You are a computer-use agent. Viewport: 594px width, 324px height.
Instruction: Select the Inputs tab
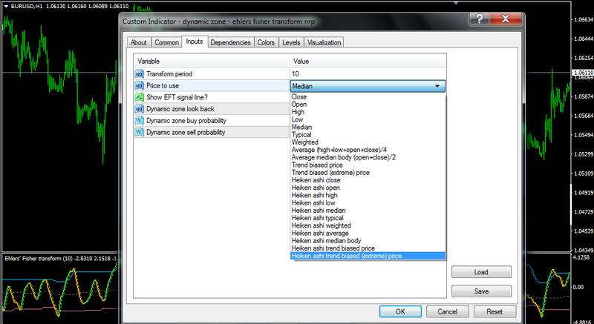tap(195, 42)
